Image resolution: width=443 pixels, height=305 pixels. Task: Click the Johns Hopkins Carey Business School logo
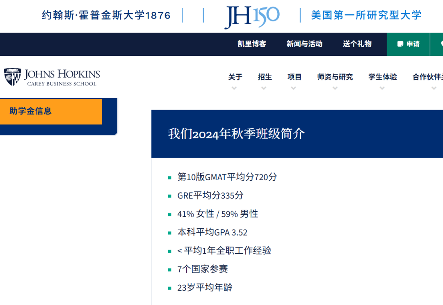tap(52, 77)
